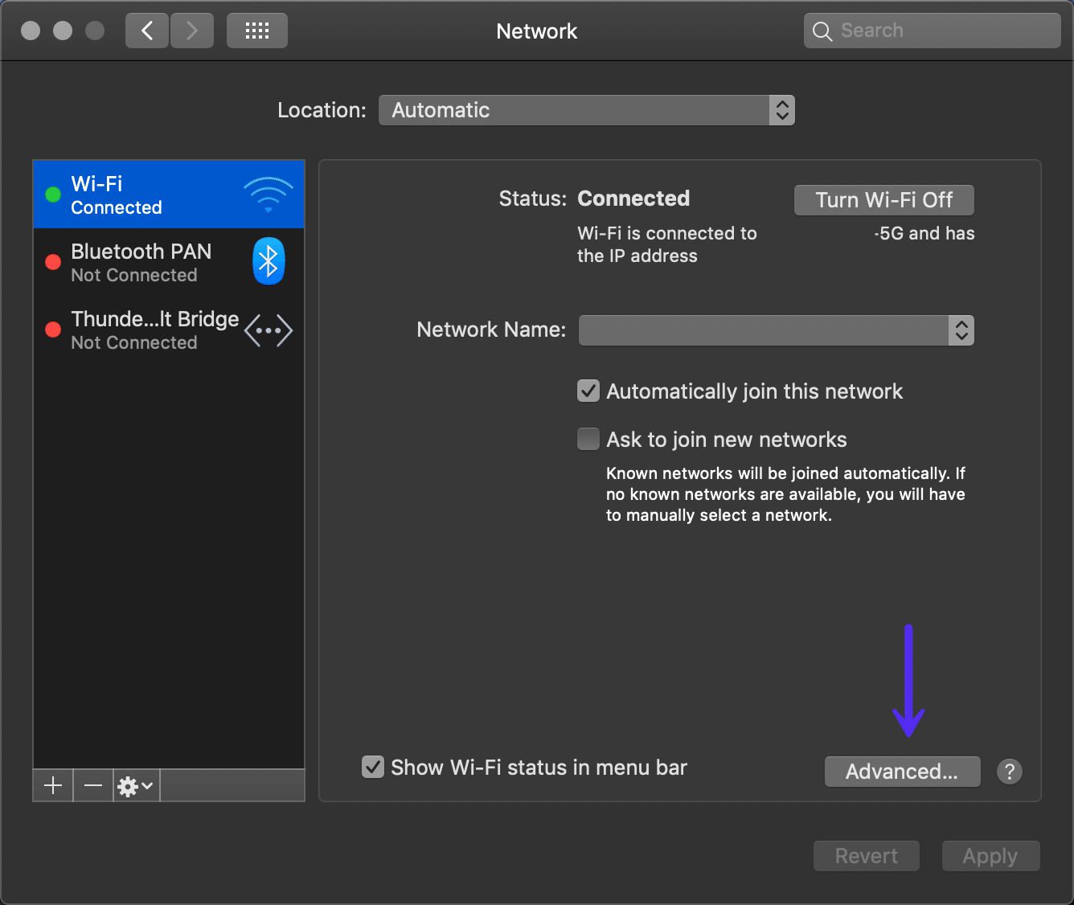Click the search magnifier icon
The height and width of the screenshot is (905, 1074).
point(822,30)
